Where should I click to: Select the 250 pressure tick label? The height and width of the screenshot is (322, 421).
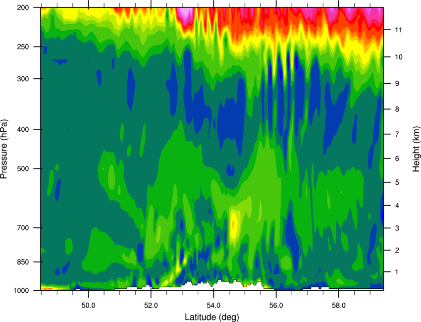23,47
